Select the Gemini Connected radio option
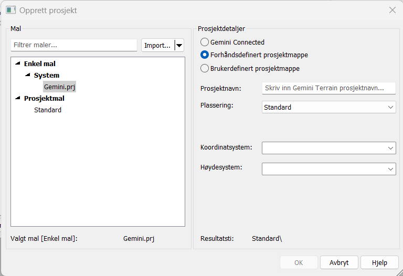This screenshot has height=276, width=403. [205, 42]
